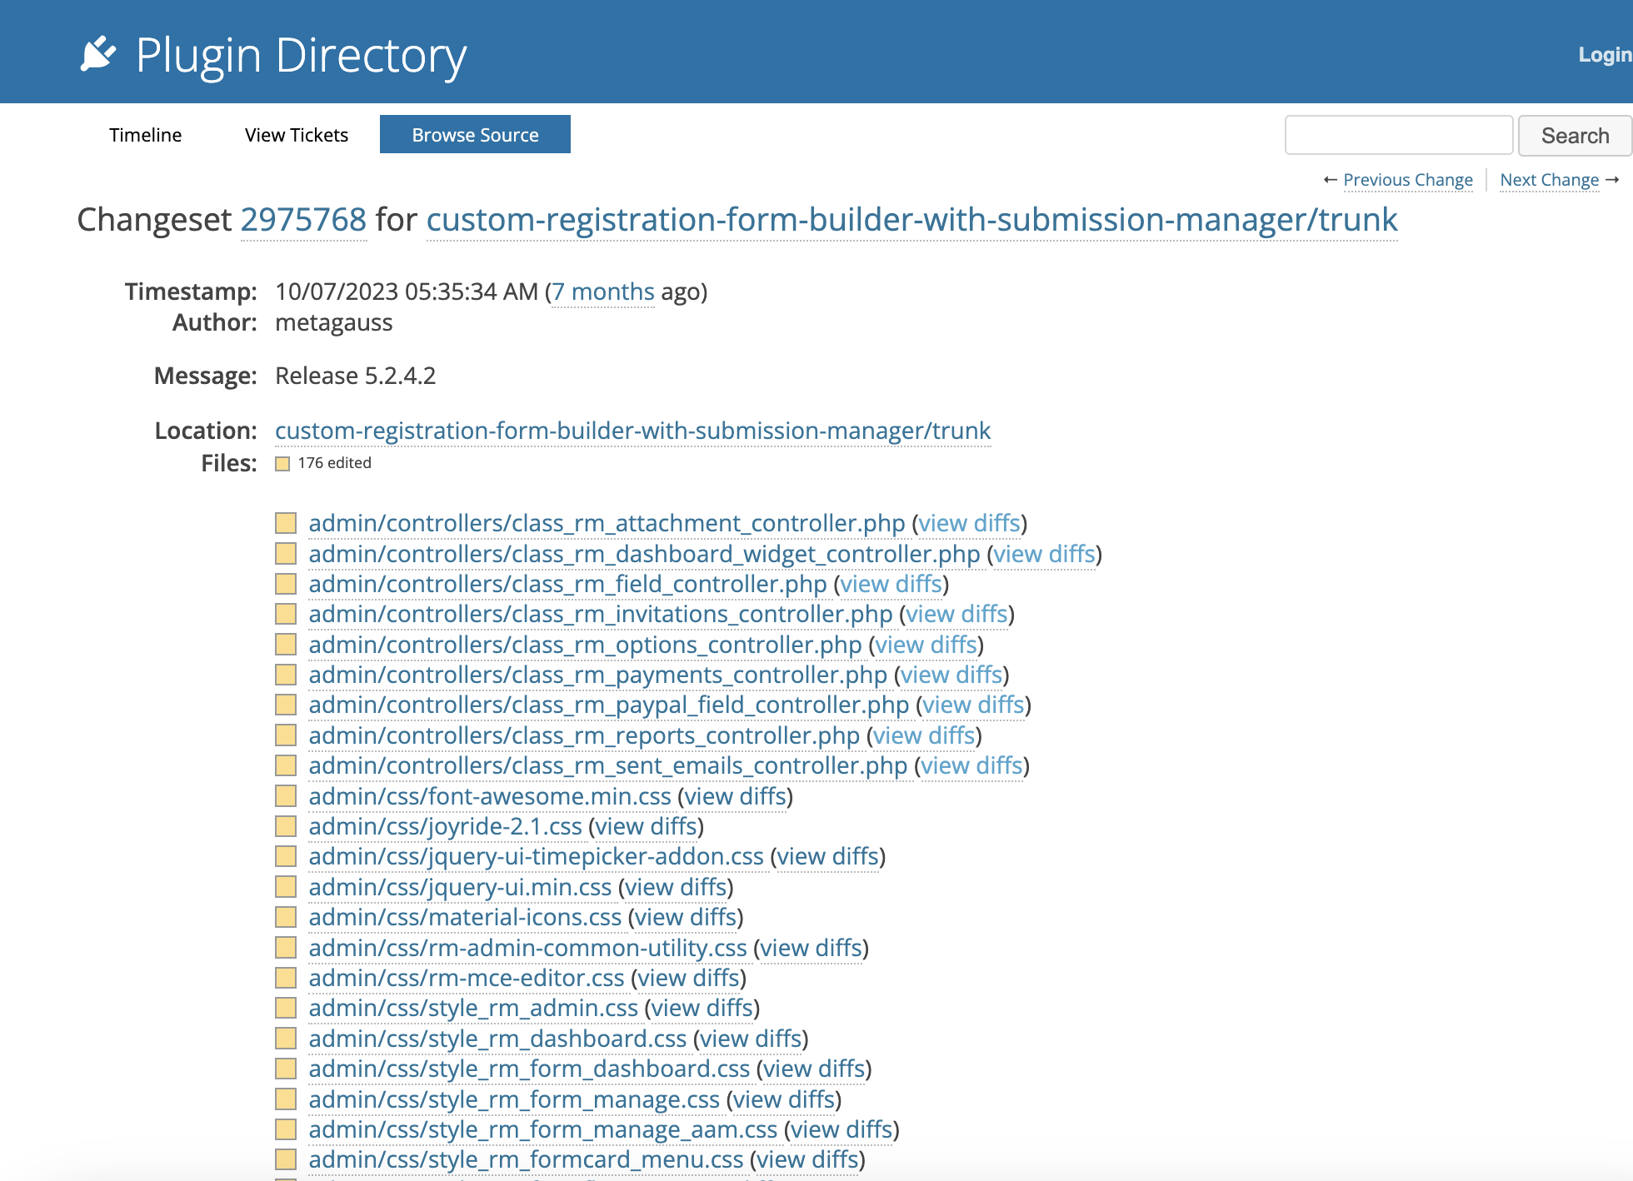The image size is (1633, 1181).
Task: Open style_rm_formcard_menu.css file
Action: coord(526,1159)
